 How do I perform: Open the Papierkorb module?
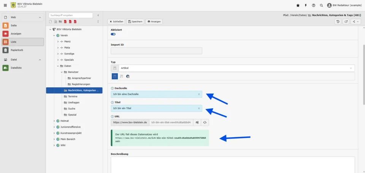click(22, 50)
